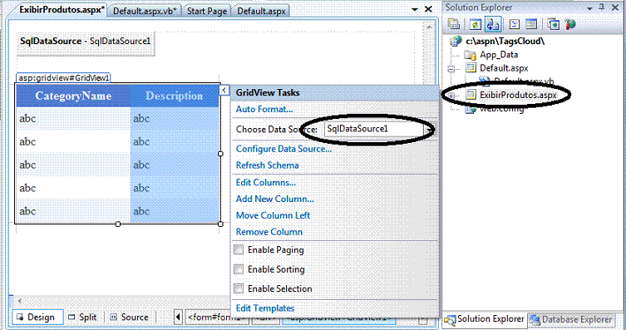Click the Refresh icon in Solution Explorer toolbar
The height and width of the screenshot is (330, 626).
(x=475, y=24)
